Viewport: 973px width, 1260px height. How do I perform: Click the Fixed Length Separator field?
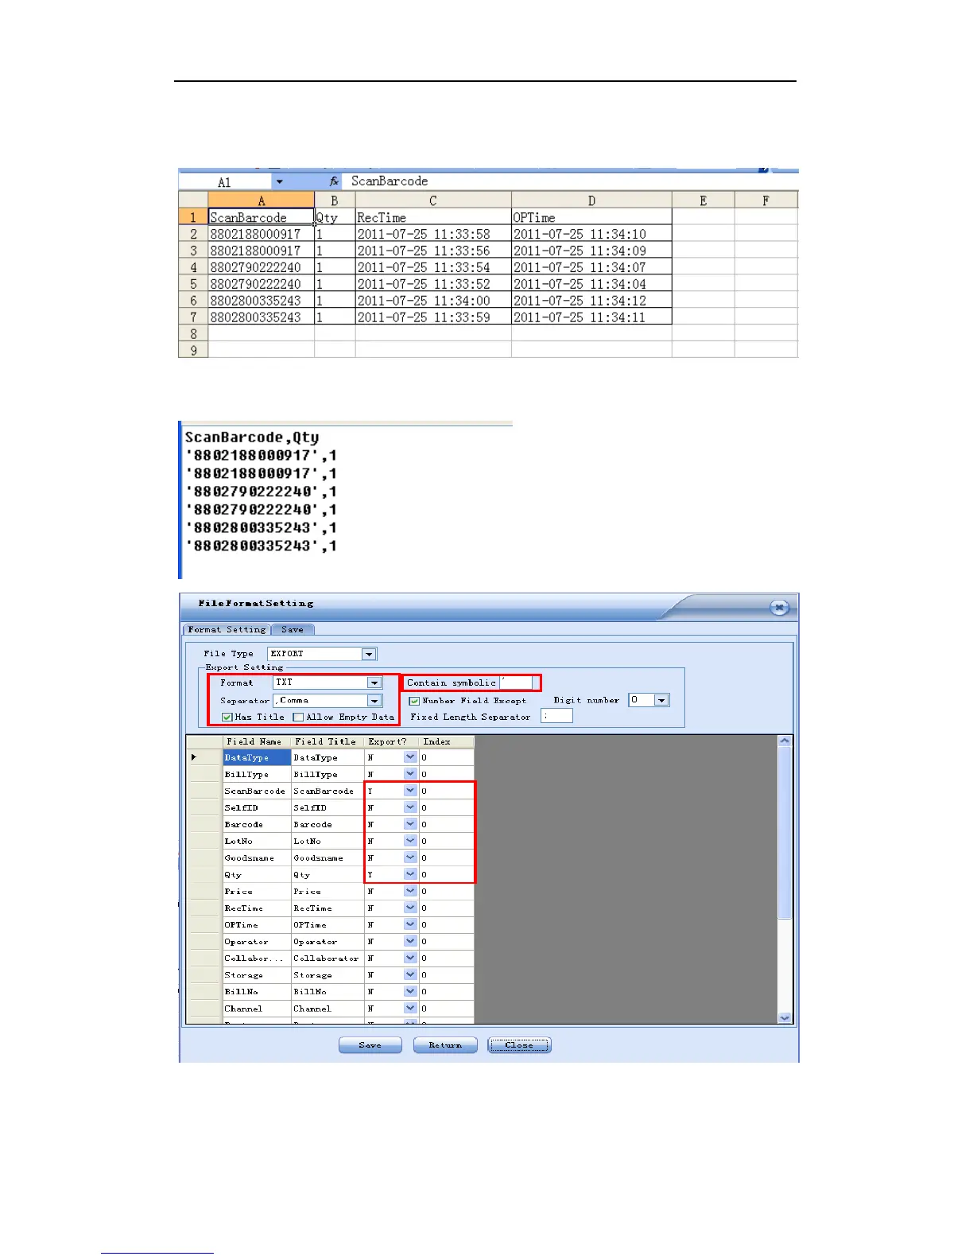click(x=556, y=717)
